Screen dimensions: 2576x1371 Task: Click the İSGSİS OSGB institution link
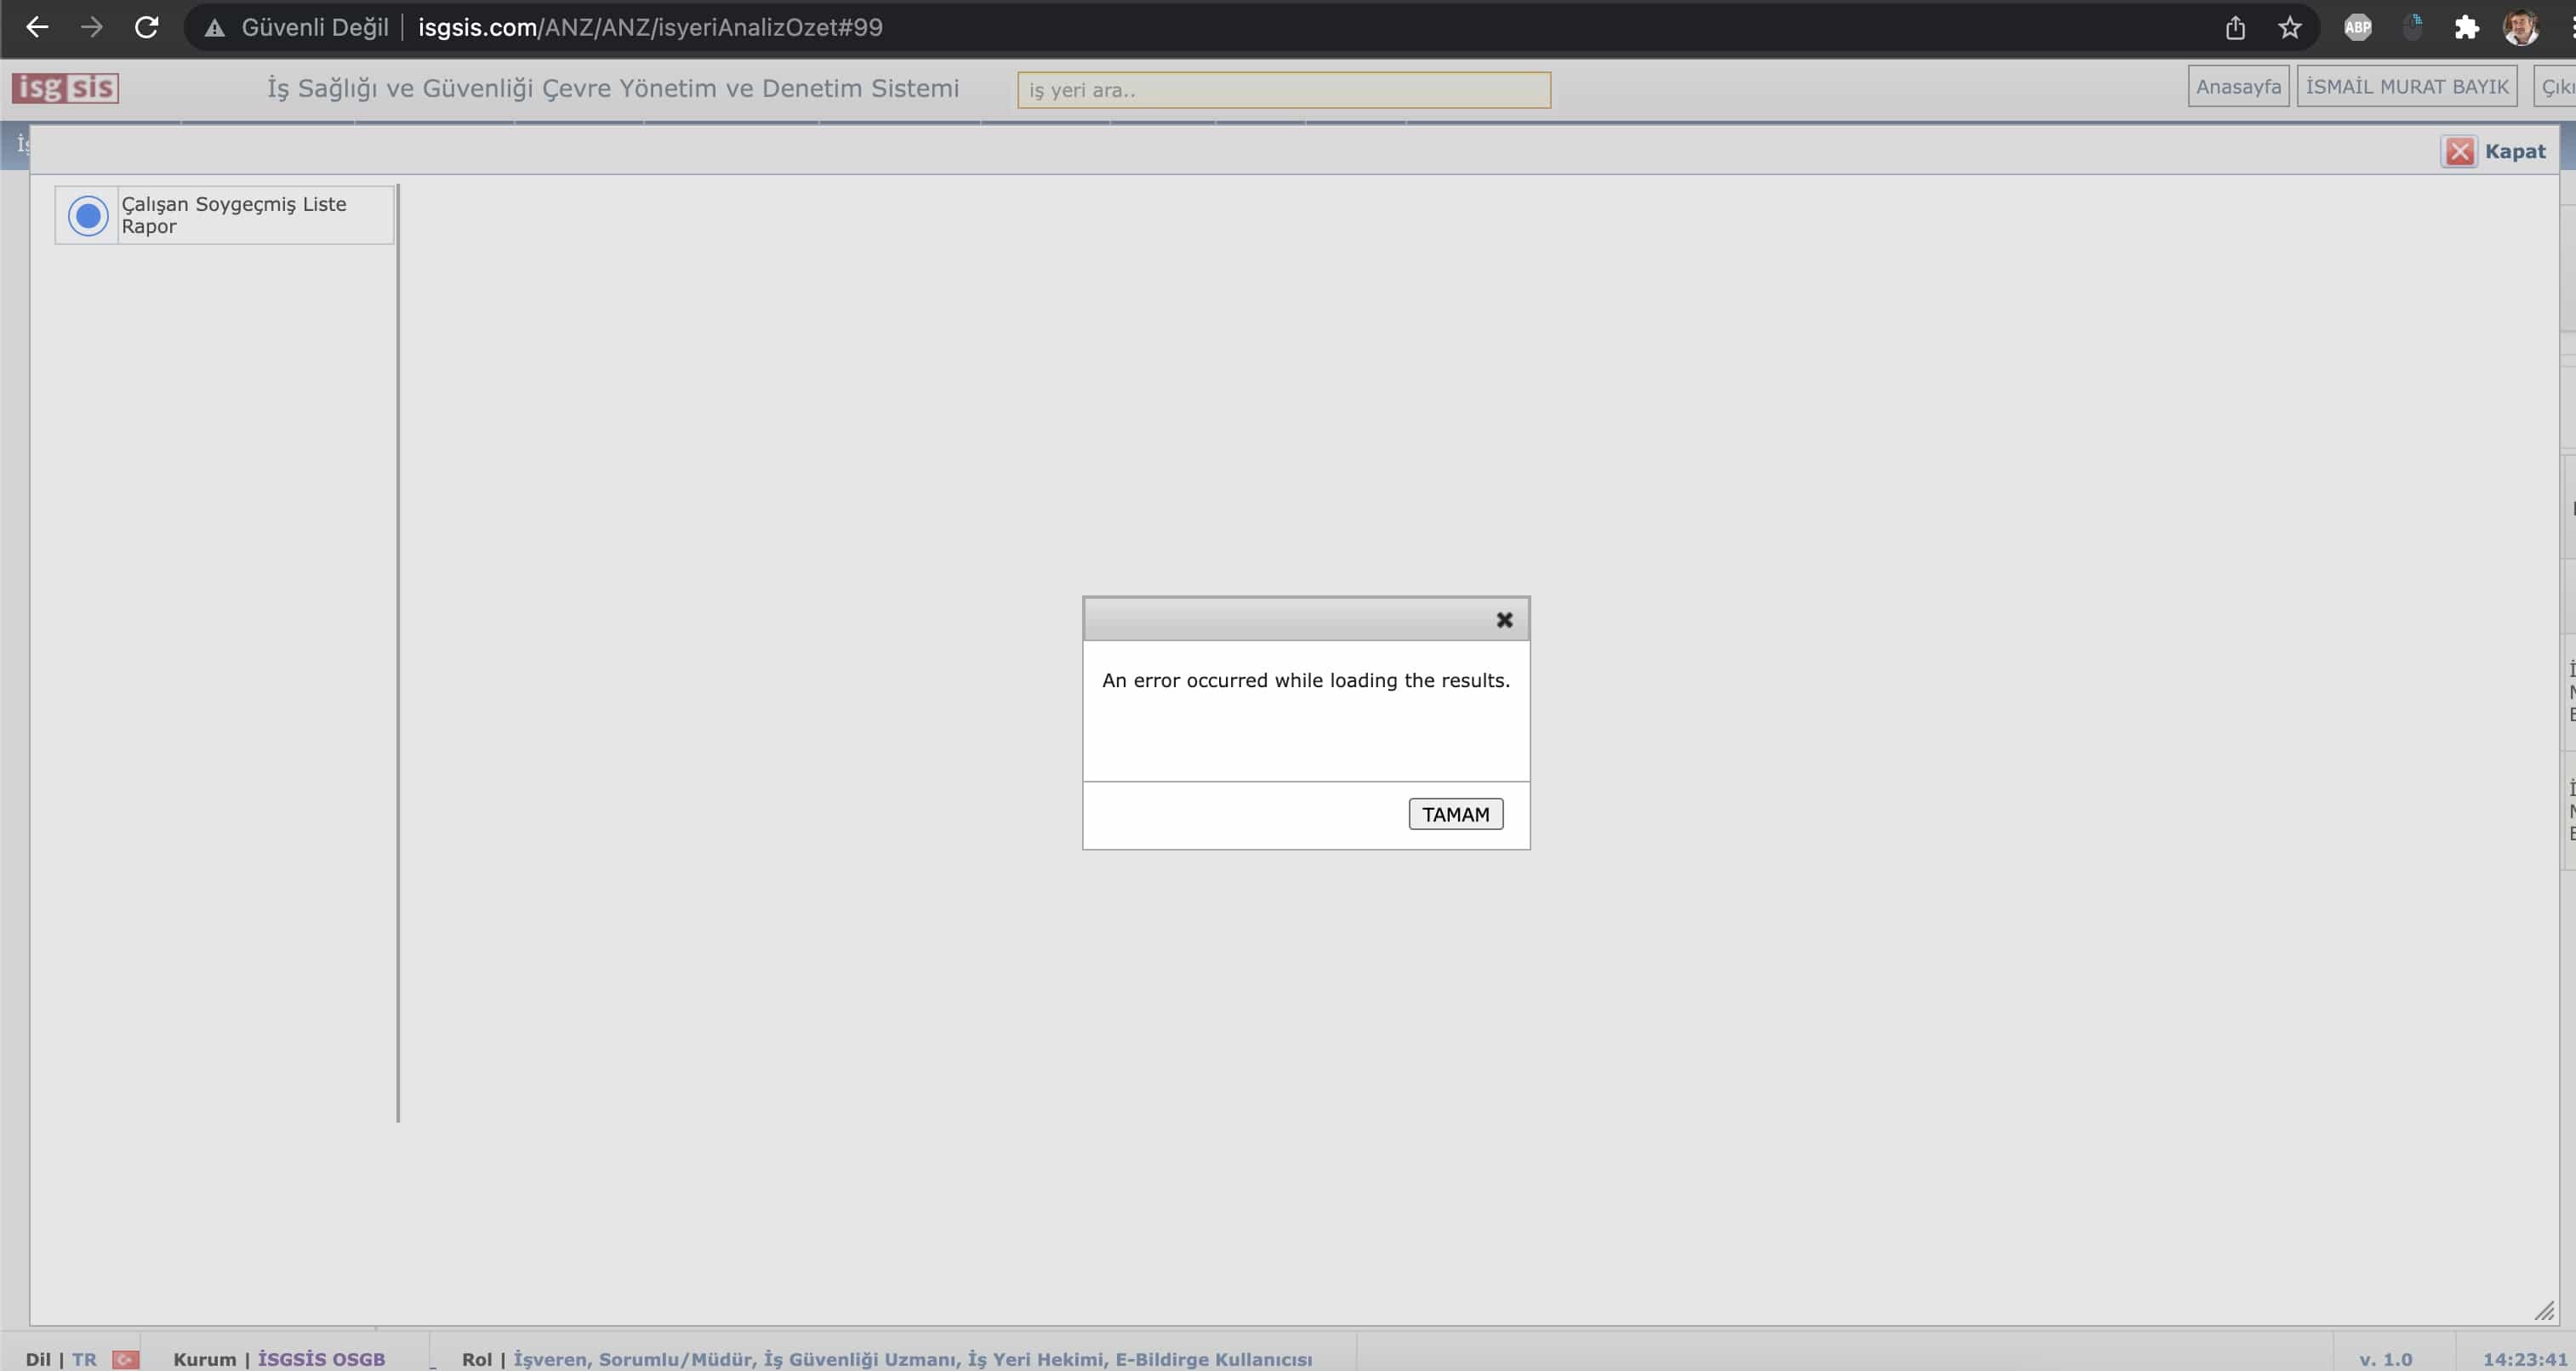[321, 1359]
